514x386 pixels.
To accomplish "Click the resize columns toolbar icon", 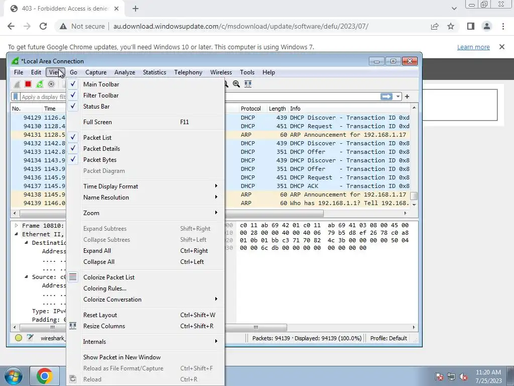I will pyautogui.click(x=248, y=84).
